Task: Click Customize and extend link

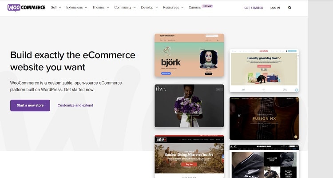Action: (x=75, y=105)
